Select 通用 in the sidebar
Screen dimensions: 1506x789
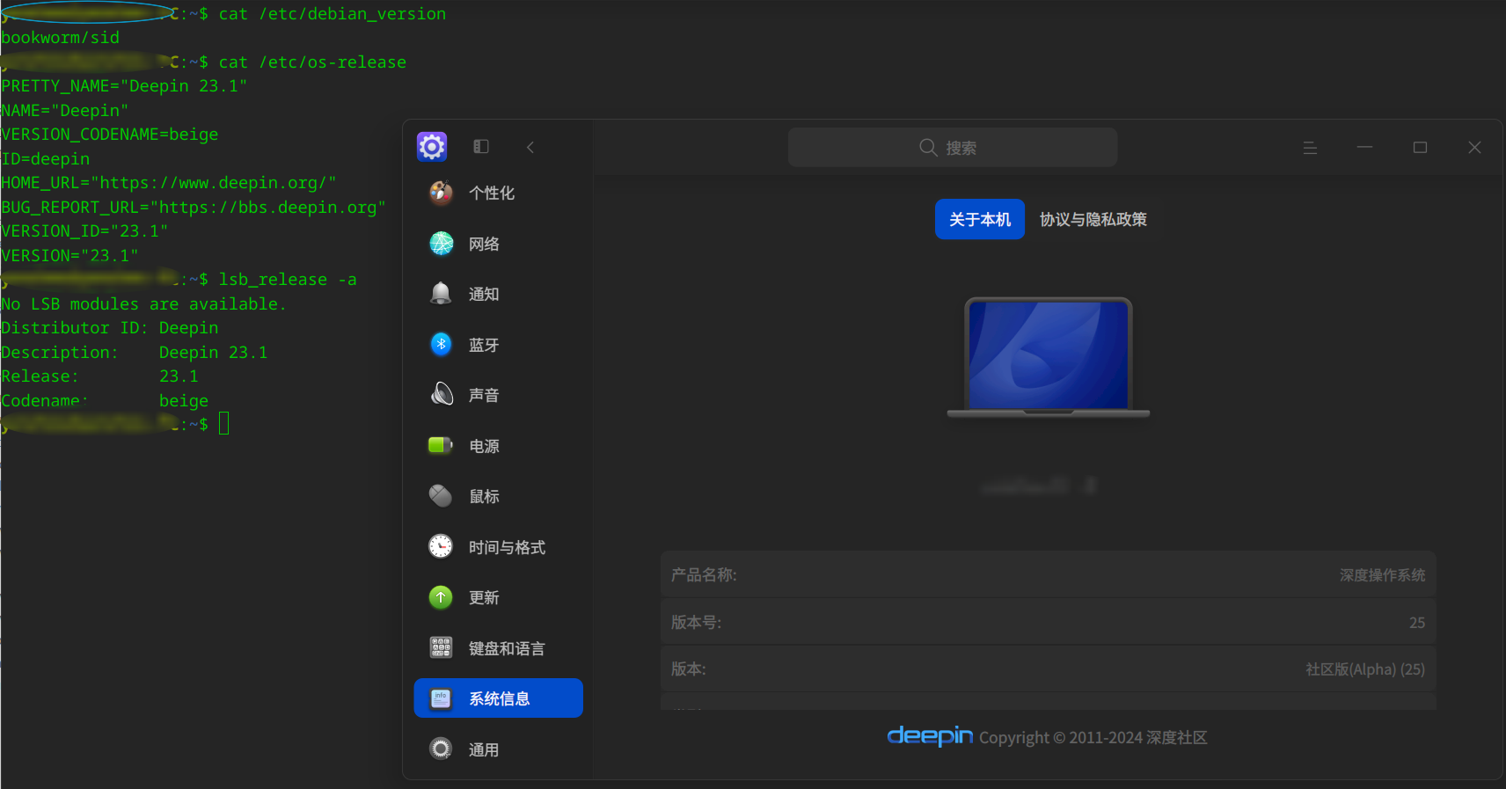coord(499,749)
